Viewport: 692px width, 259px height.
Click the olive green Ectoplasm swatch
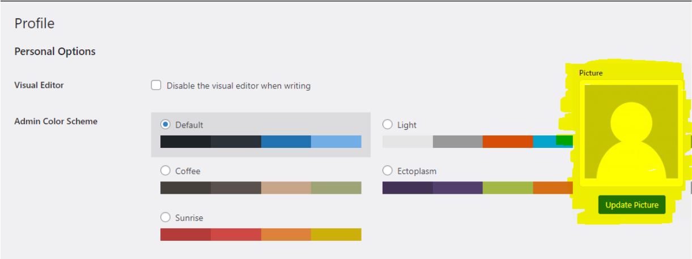click(x=508, y=188)
